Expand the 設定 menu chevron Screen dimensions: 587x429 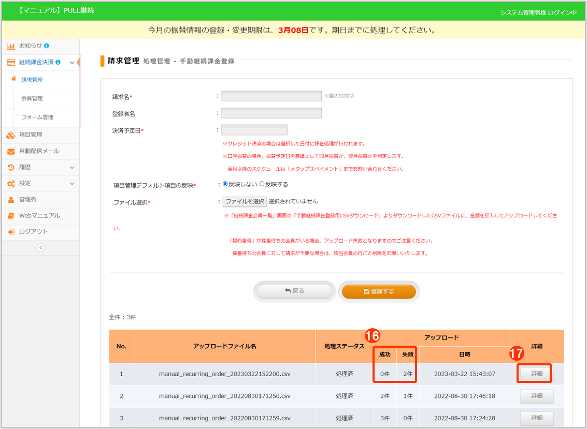[72, 184]
